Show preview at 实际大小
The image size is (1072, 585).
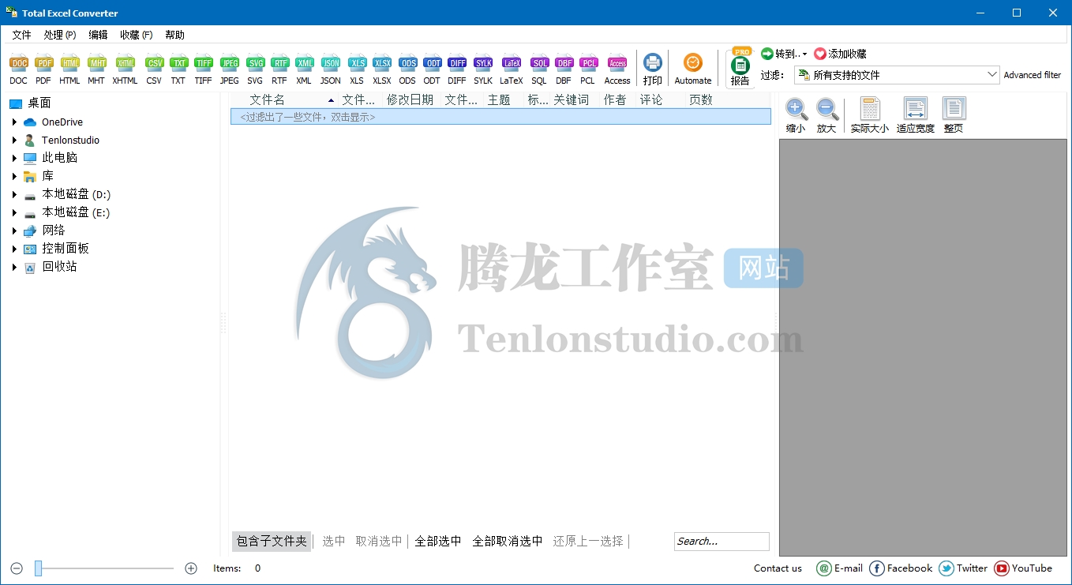pos(869,115)
